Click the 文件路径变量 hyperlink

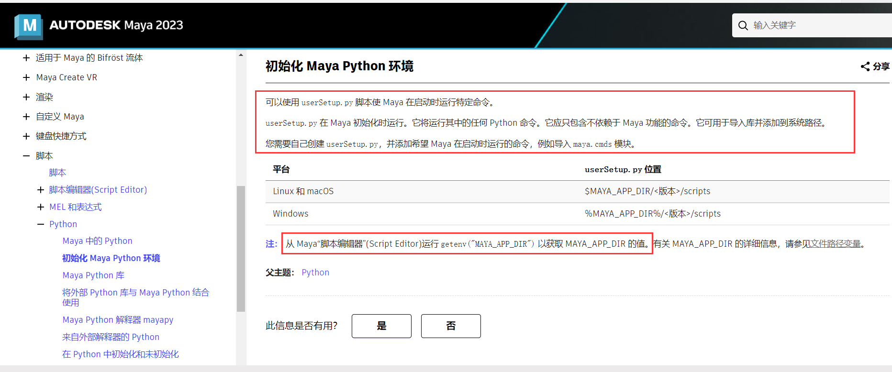pos(836,244)
